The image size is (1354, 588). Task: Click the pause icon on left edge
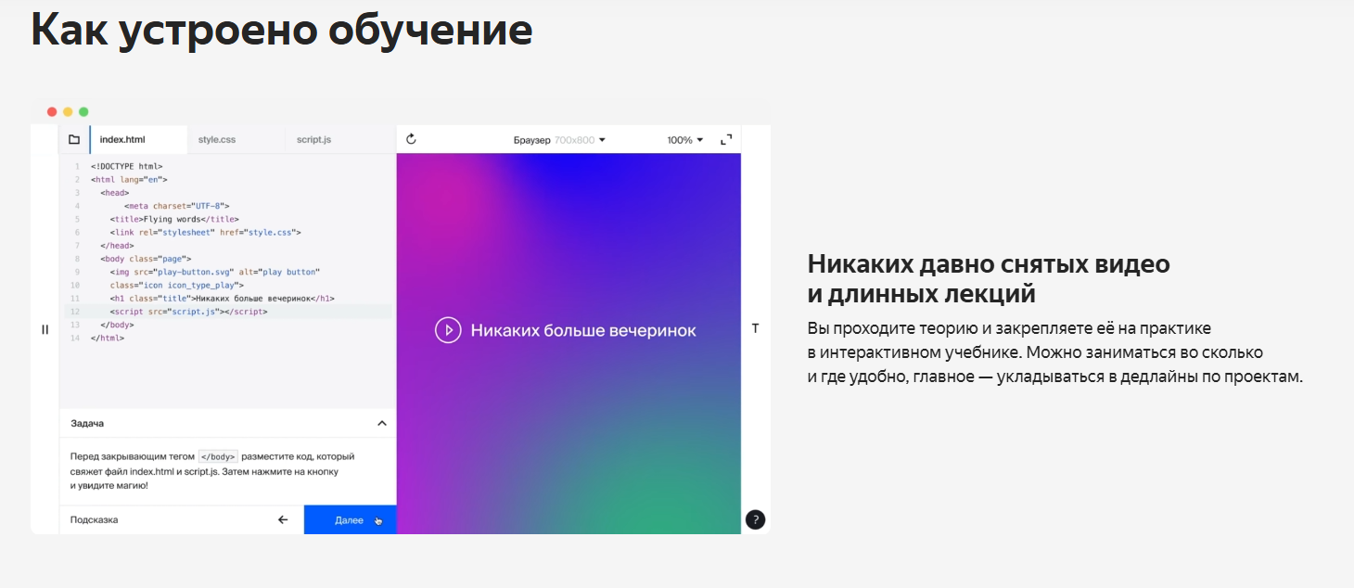pos(45,329)
